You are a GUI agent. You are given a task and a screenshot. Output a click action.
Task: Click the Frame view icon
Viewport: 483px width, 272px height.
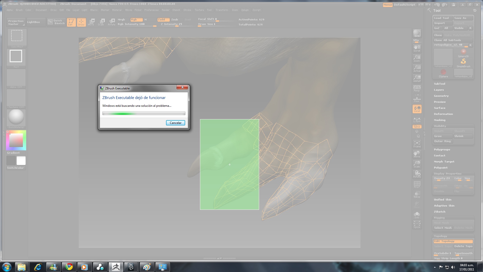click(417, 144)
